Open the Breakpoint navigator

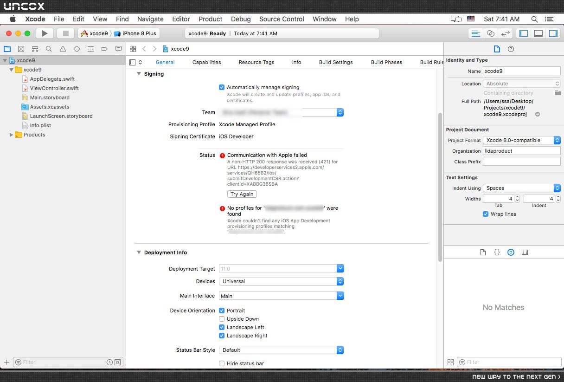pyautogui.click(x=104, y=49)
